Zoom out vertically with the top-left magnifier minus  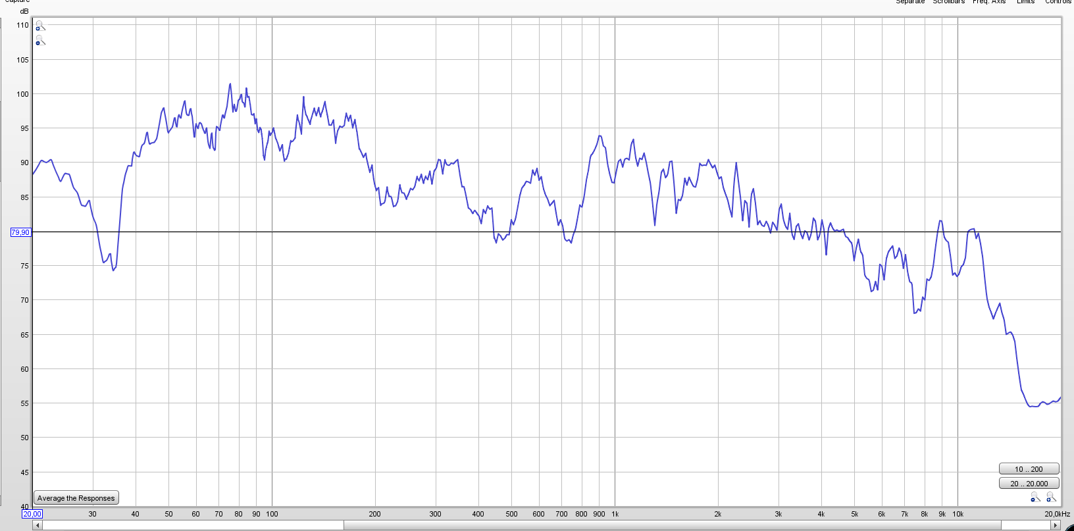pyautogui.click(x=39, y=41)
